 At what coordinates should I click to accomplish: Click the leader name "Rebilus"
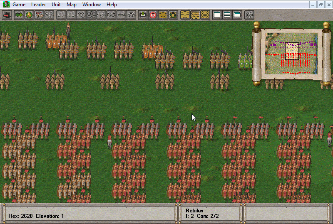(x=194, y=211)
